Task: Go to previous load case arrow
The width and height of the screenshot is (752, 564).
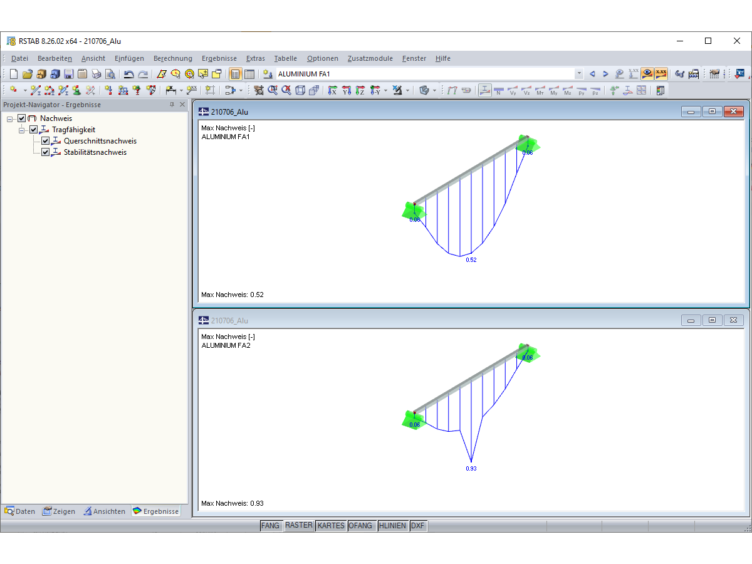Action: click(x=592, y=74)
